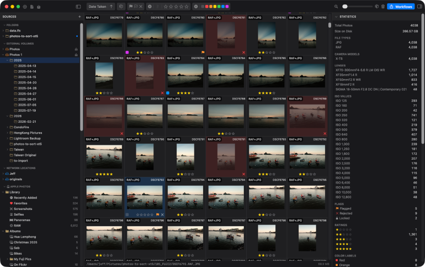
Task: Open the Workflows button
Action: [401, 7]
